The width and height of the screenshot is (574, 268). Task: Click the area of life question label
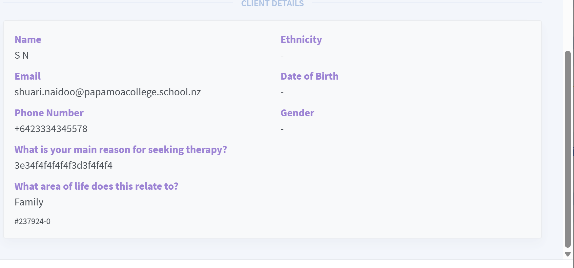click(x=96, y=186)
